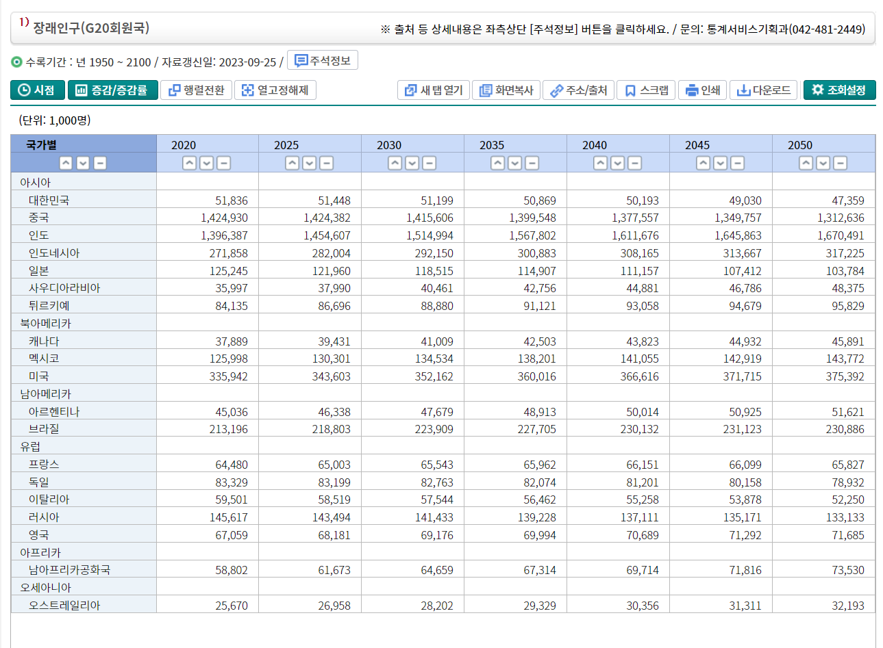Copy the screen using 화면복사

[x=506, y=90]
